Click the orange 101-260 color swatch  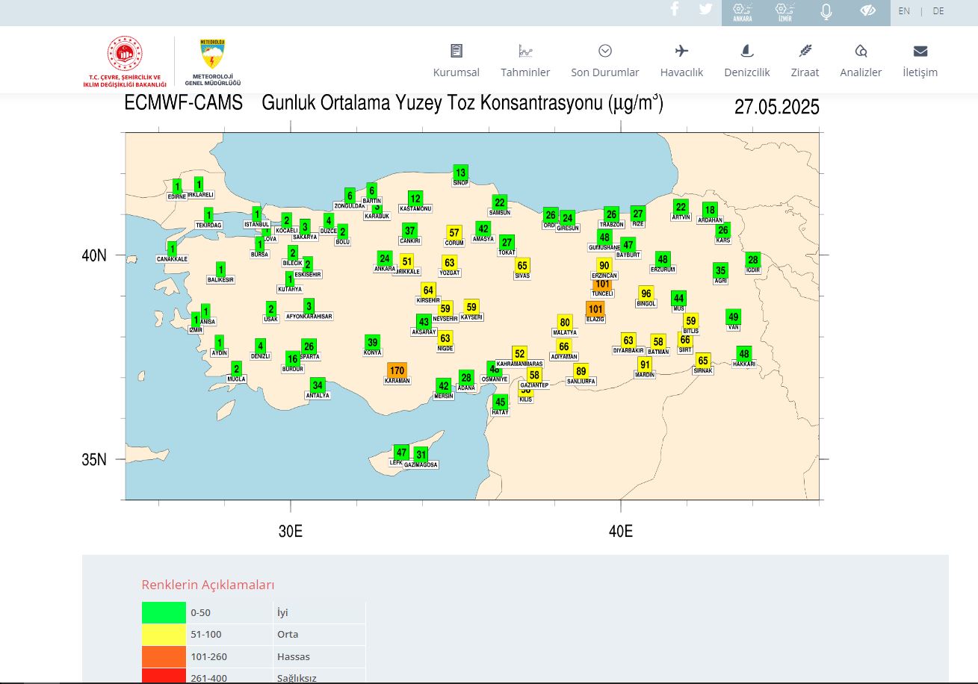pyautogui.click(x=164, y=656)
